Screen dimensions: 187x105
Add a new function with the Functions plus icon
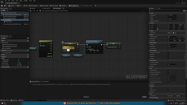pyautogui.click(x=28, y=50)
